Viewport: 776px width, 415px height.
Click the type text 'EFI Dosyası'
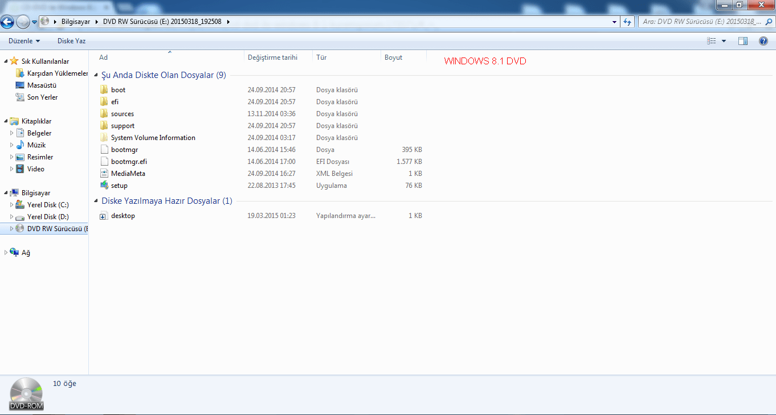click(x=333, y=162)
